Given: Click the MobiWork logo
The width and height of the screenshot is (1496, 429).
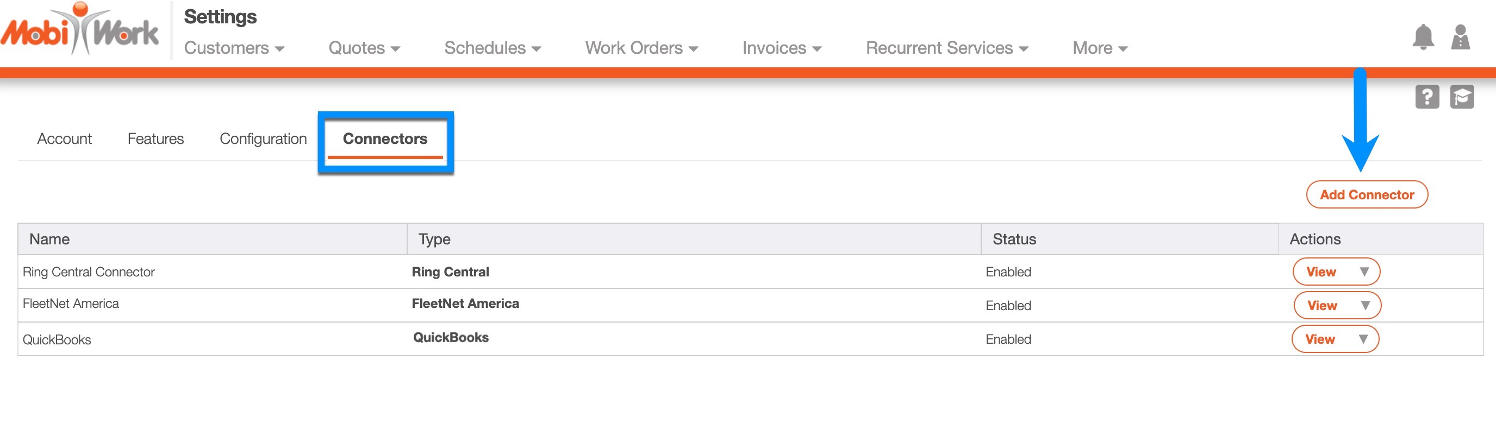Looking at the screenshot, I should click(x=80, y=30).
